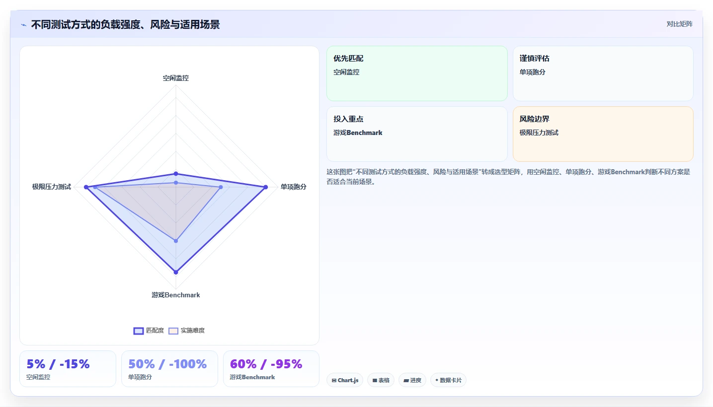Click the description paragraph under the cards
Screen dimensions: 713x407
(x=508, y=177)
